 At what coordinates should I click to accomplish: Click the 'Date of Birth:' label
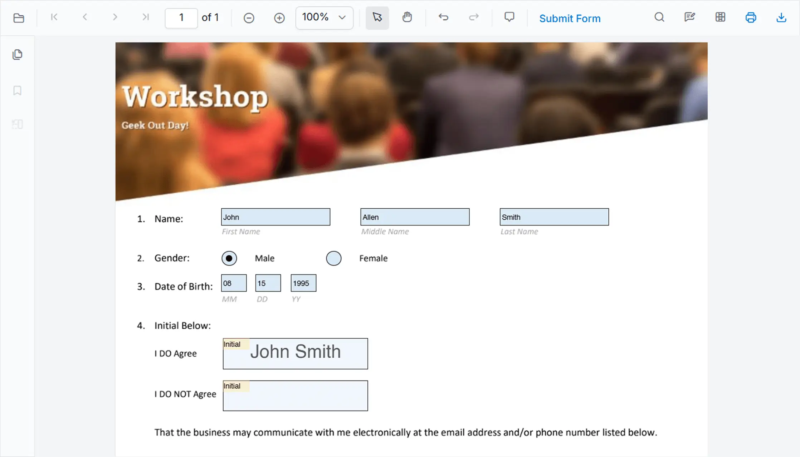coord(183,287)
